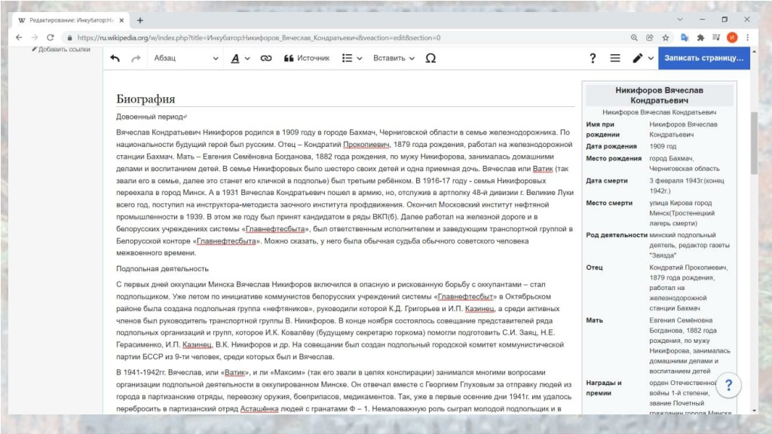Image resolution: width=772 pixels, height=434 pixels.
Task: Click the infobox label Имя при рождении
Action: point(601,130)
